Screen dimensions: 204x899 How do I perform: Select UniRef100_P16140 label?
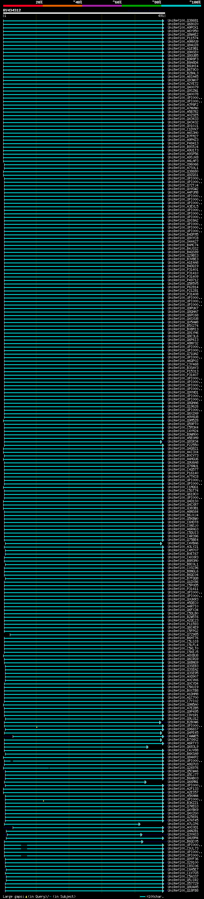click(x=183, y=473)
